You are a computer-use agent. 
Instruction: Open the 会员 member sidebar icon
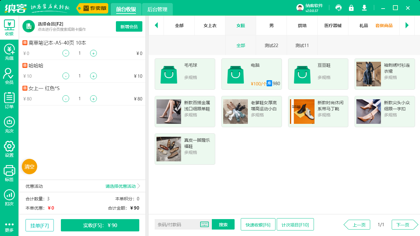point(9,76)
